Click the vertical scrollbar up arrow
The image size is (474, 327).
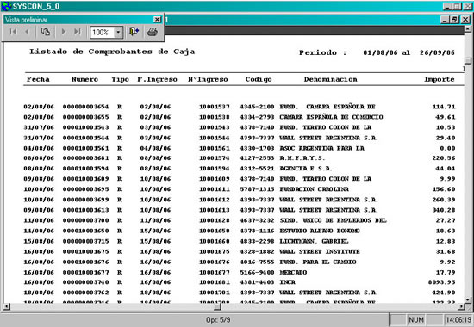pos(468,29)
